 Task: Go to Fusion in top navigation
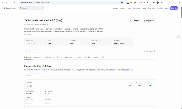[123, 8]
